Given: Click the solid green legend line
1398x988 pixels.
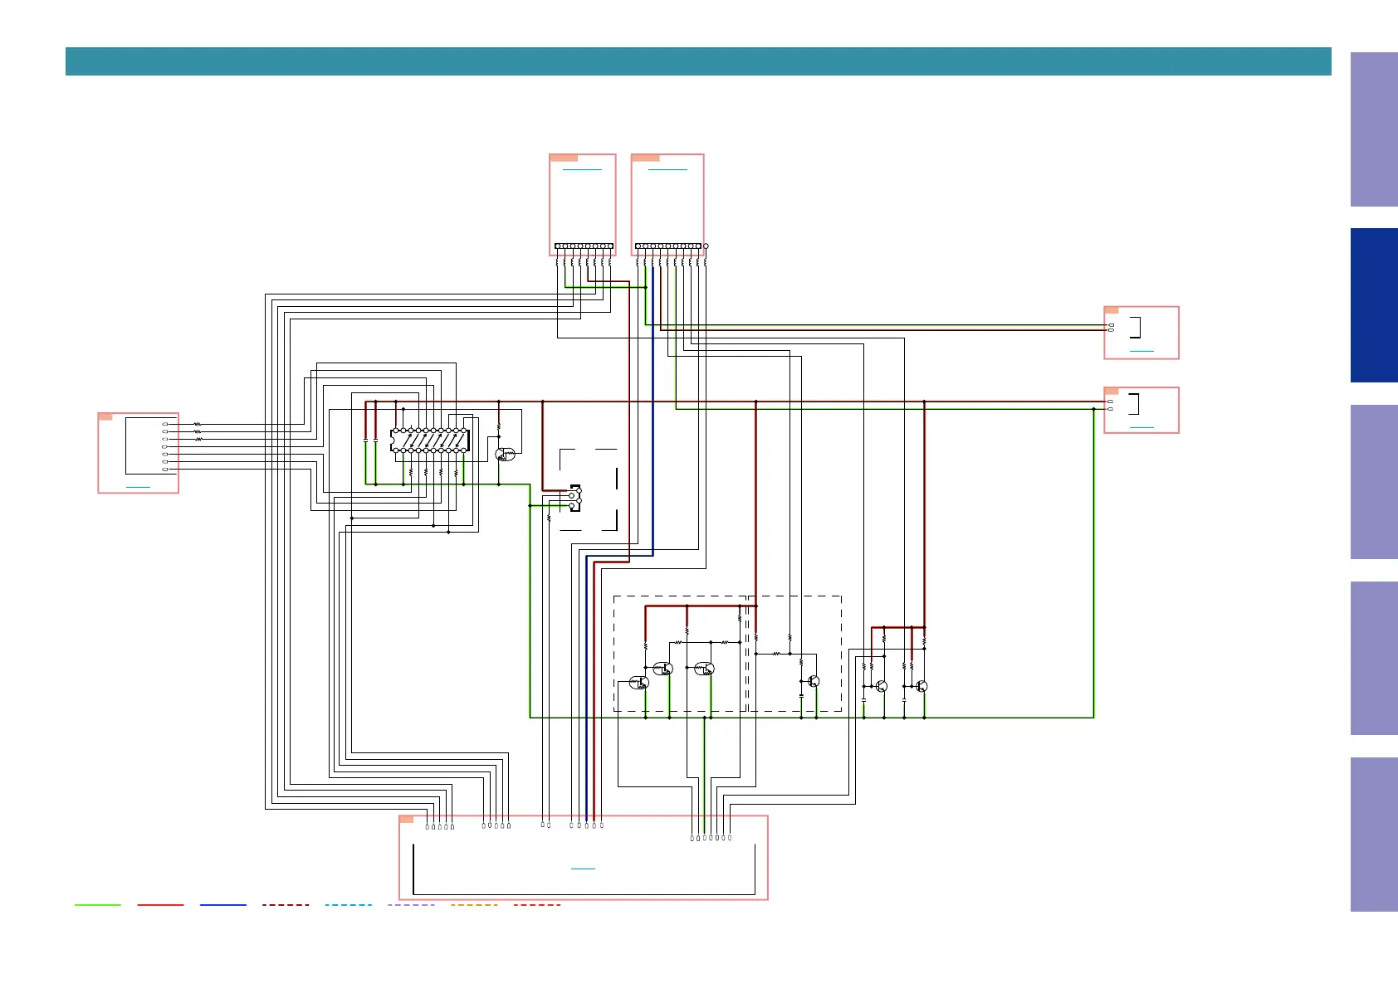Looking at the screenshot, I should (98, 905).
